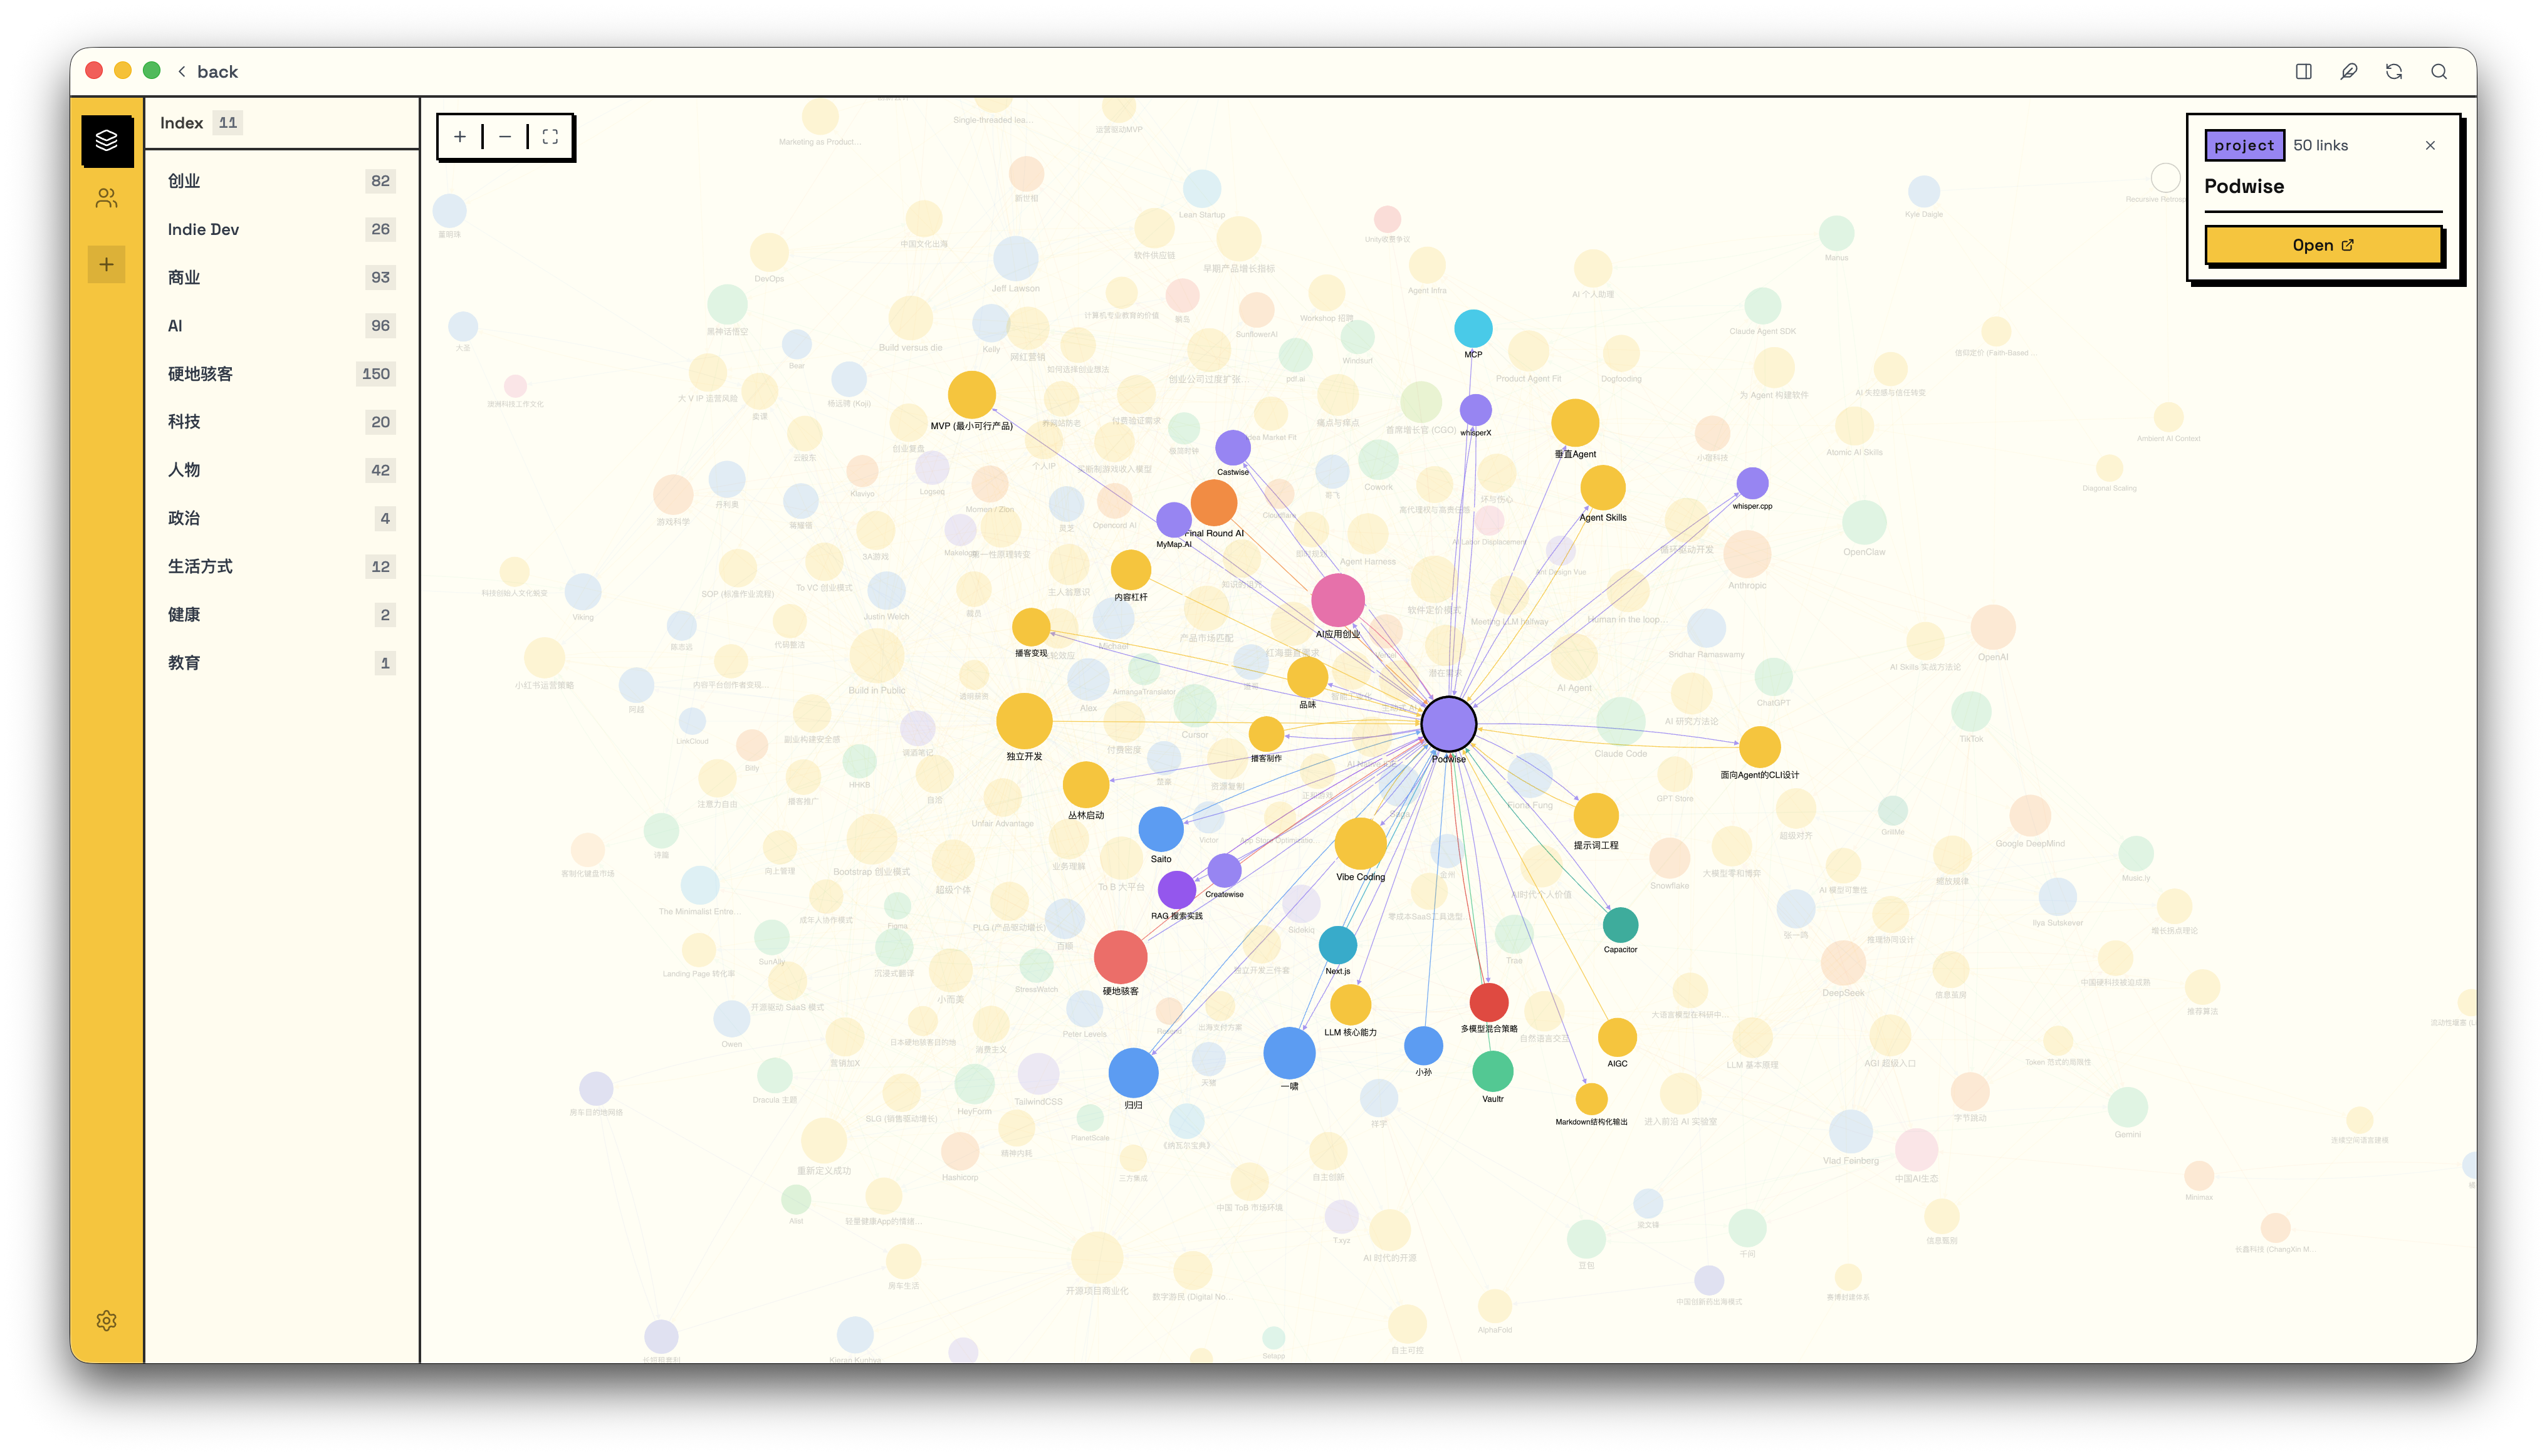The width and height of the screenshot is (2547, 1456).
Task: Click the red 硬地骇客 graph node
Action: (1119, 957)
